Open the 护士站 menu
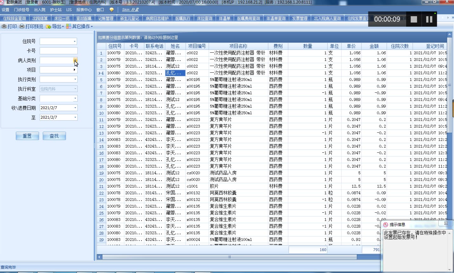Image resolution: width=454 pixels, height=273 pixels. pyautogui.click(x=56, y=10)
